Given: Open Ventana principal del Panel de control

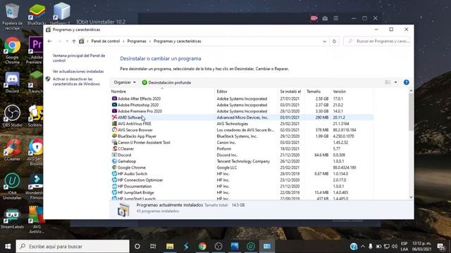Looking at the screenshot, I should click(x=79, y=58).
